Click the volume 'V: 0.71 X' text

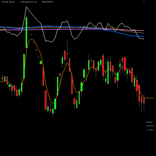(x=150, y=126)
